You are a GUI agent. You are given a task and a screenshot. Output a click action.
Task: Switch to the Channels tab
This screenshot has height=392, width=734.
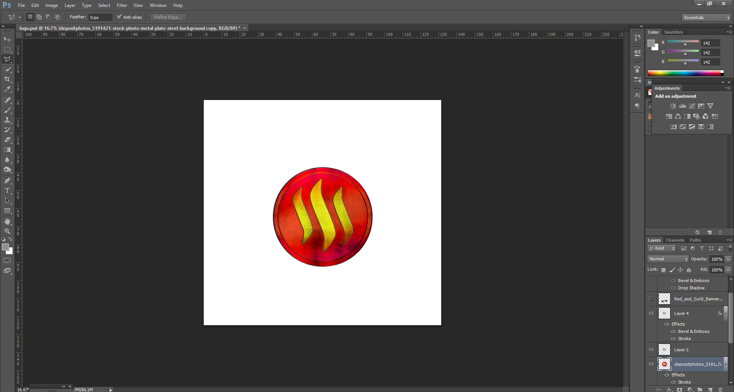click(675, 240)
